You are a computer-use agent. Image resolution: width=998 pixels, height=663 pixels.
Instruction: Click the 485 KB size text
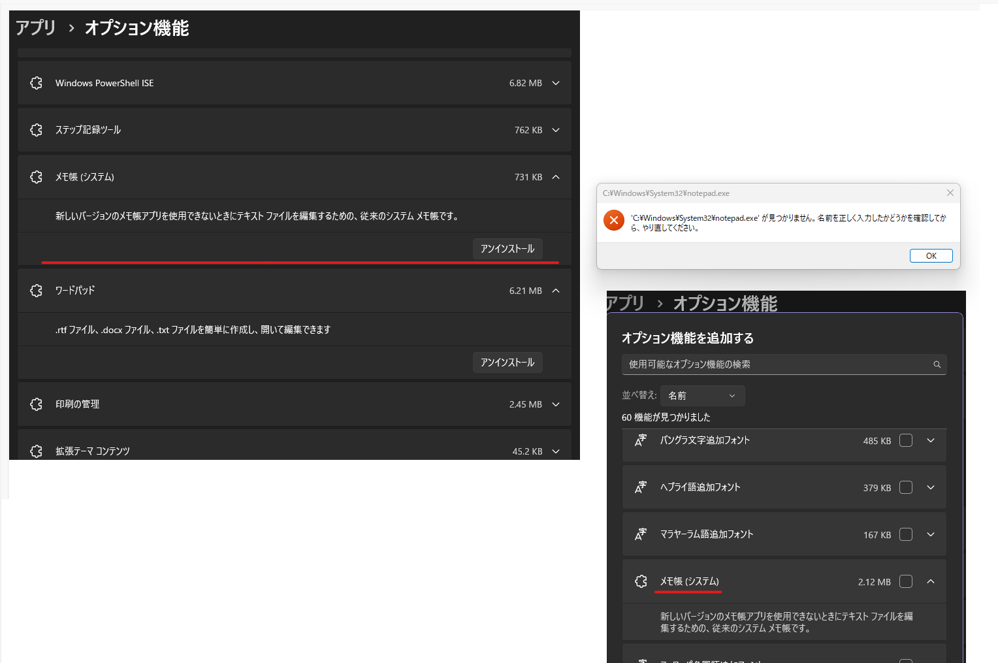877,441
